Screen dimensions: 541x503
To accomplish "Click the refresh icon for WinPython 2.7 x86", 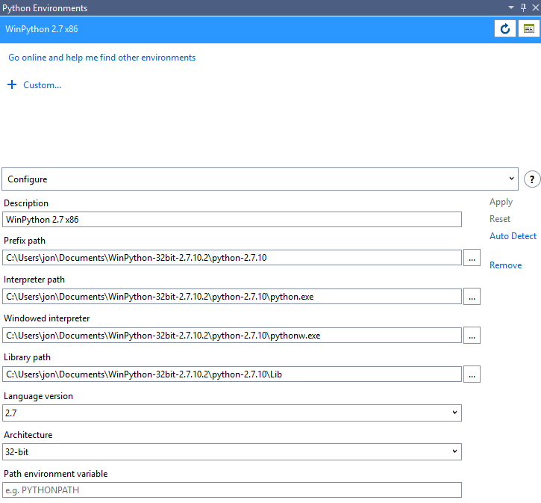I will coord(505,29).
